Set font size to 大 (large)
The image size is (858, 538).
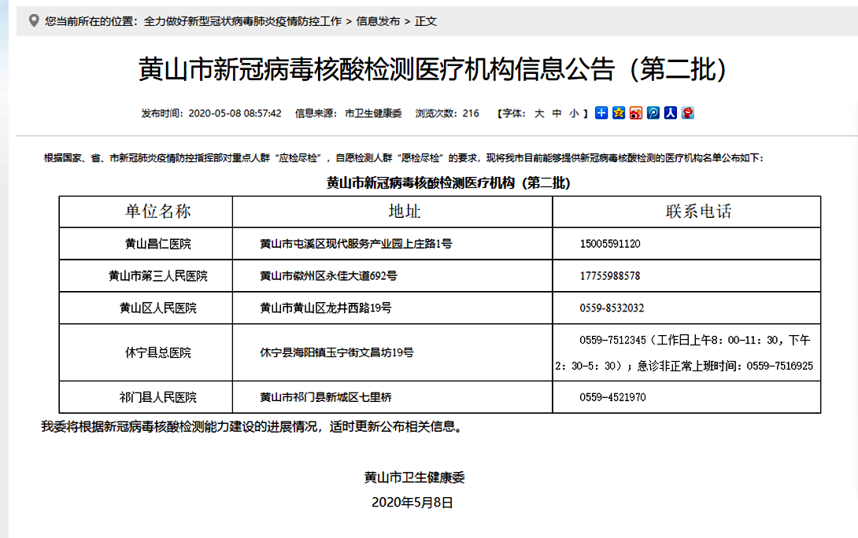coord(539,113)
